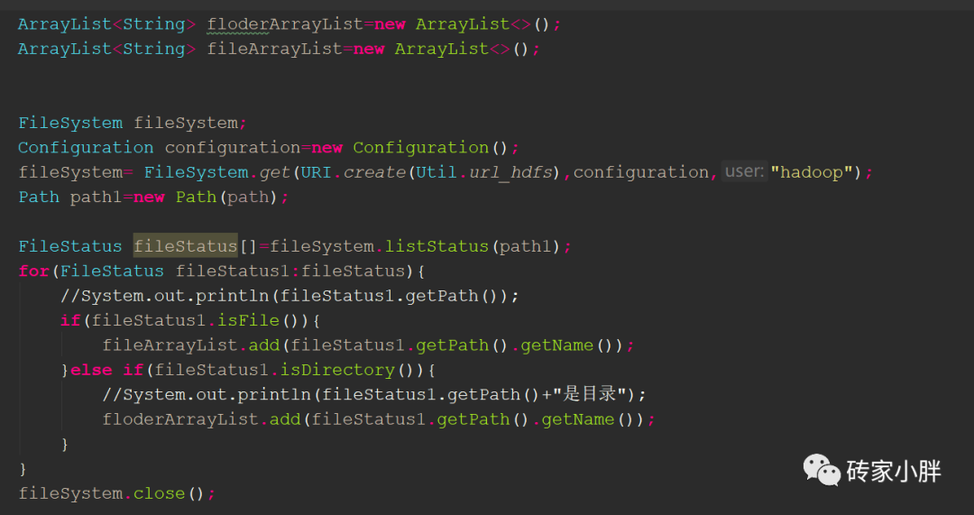Click the Util class reference
Screen dimensions: 974x515
(x=436, y=172)
